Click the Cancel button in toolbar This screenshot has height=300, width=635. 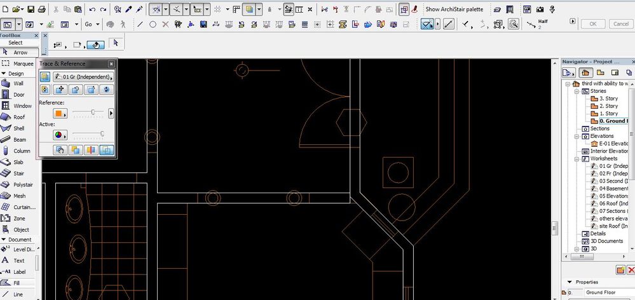tap(620, 24)
